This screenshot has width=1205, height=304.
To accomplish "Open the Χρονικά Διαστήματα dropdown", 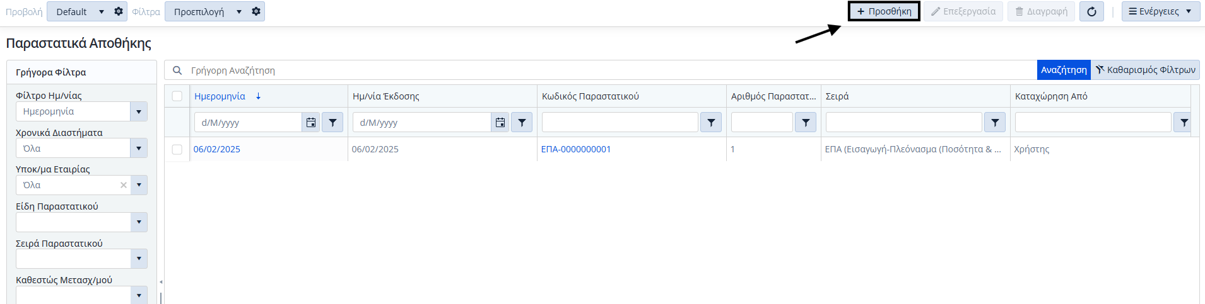I will coord(139,149).
